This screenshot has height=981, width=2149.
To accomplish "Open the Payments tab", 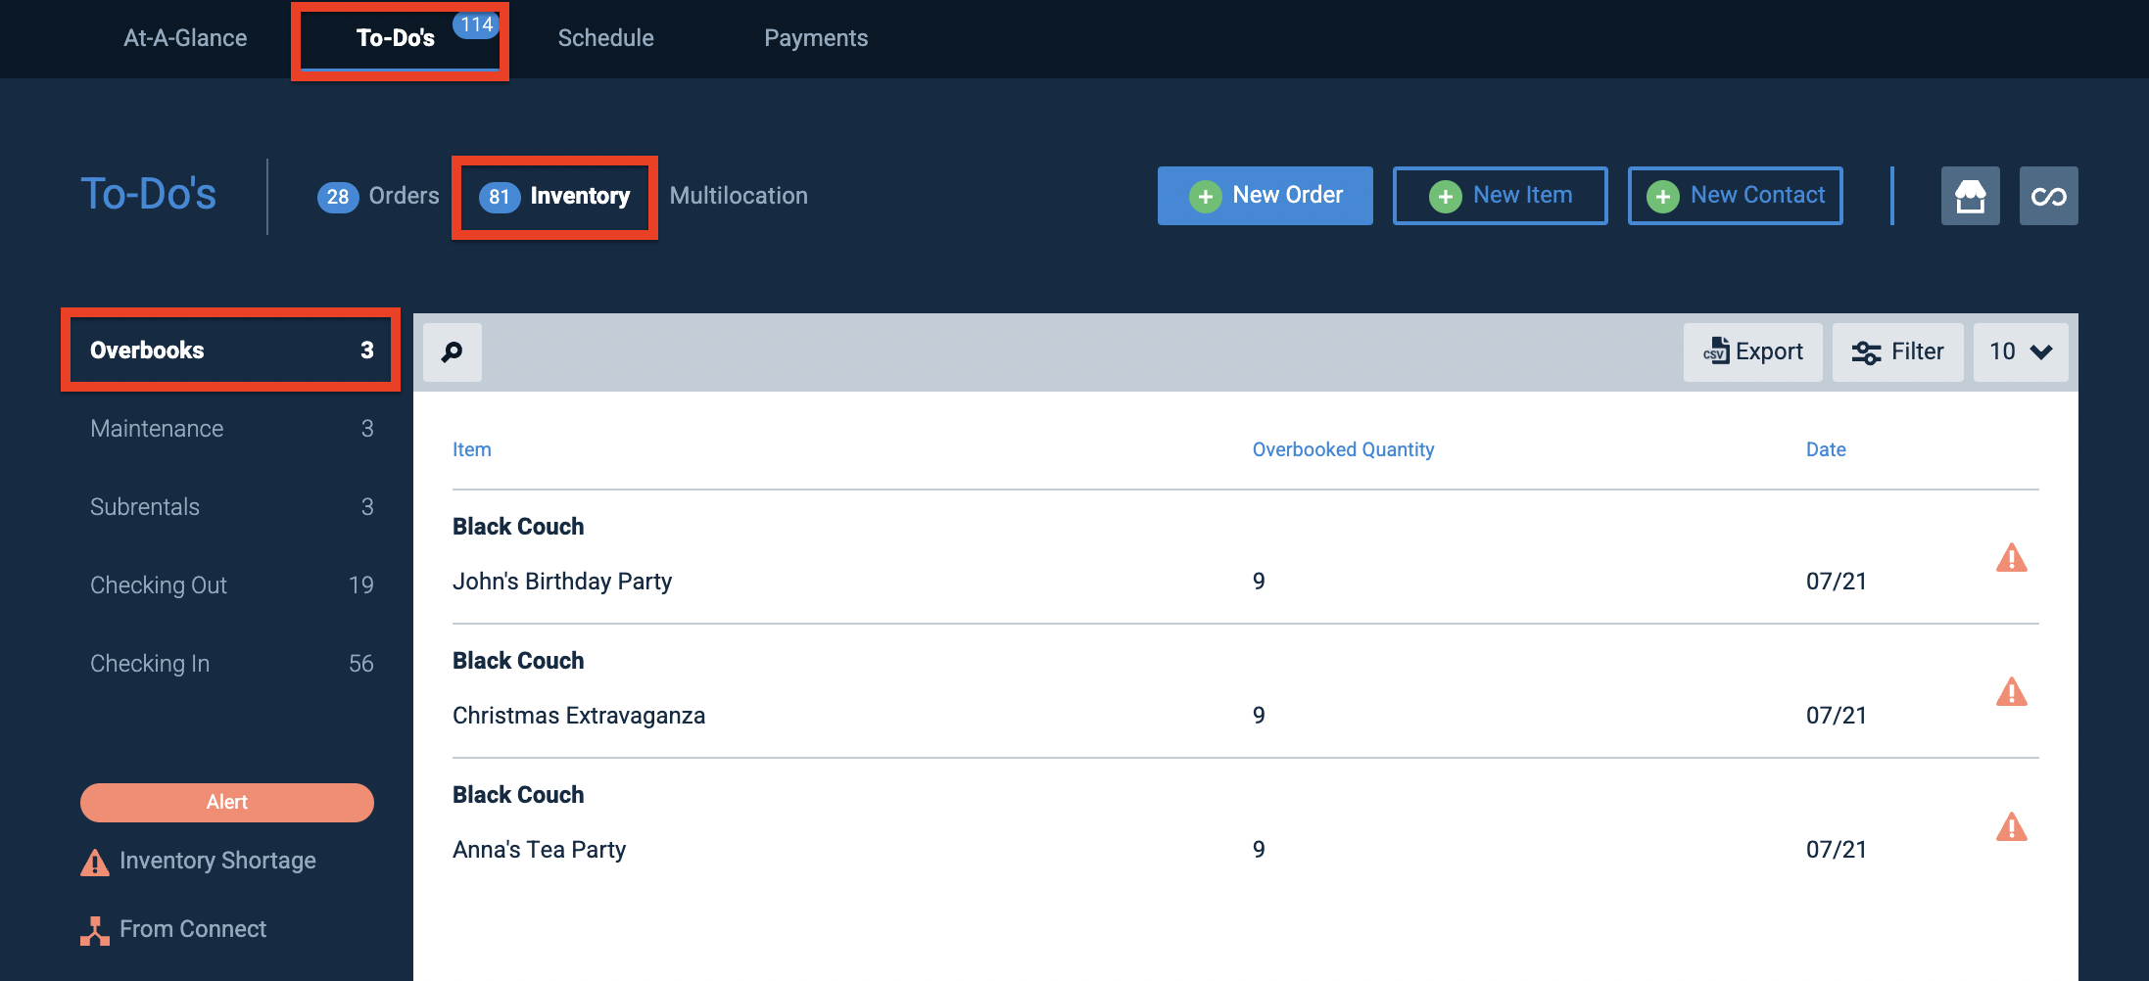I will pyautogui.click(x=816, y=38).
